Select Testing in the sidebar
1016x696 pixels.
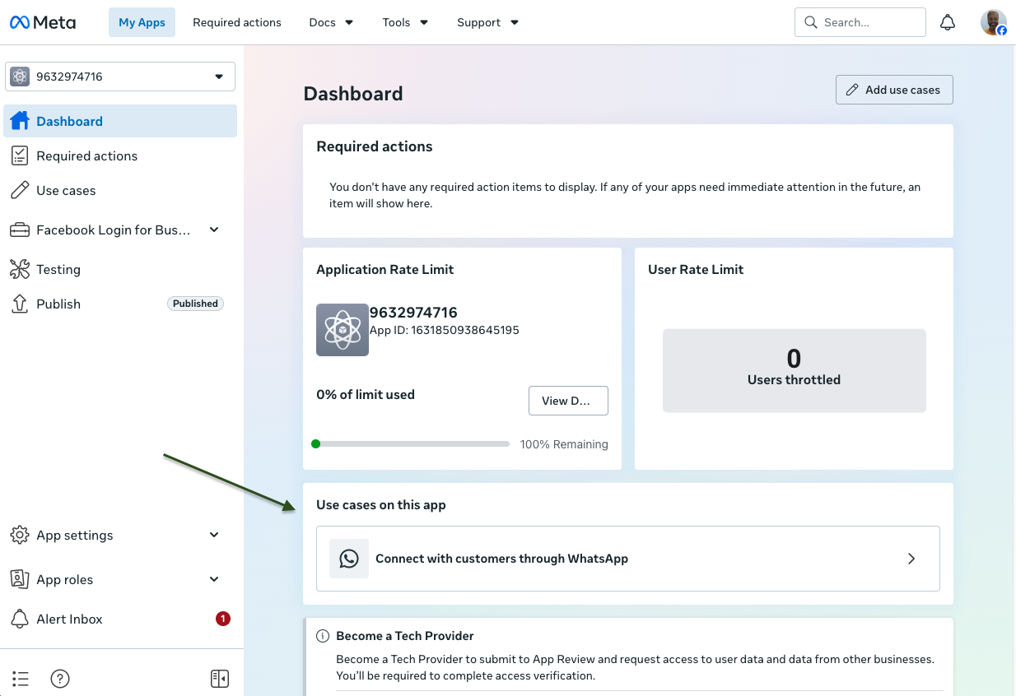click(x=120, y=269)
